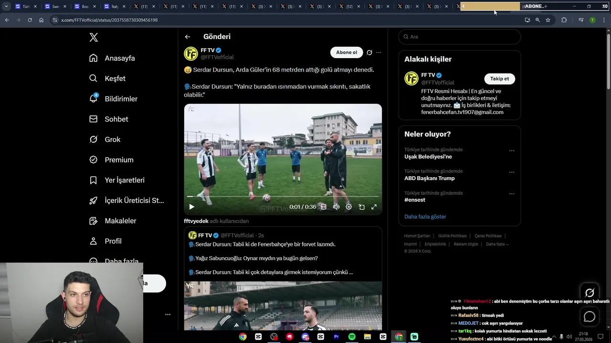Open the #ensest trending topic
This screenshot has height=343, width=611.
pos(415,200)
